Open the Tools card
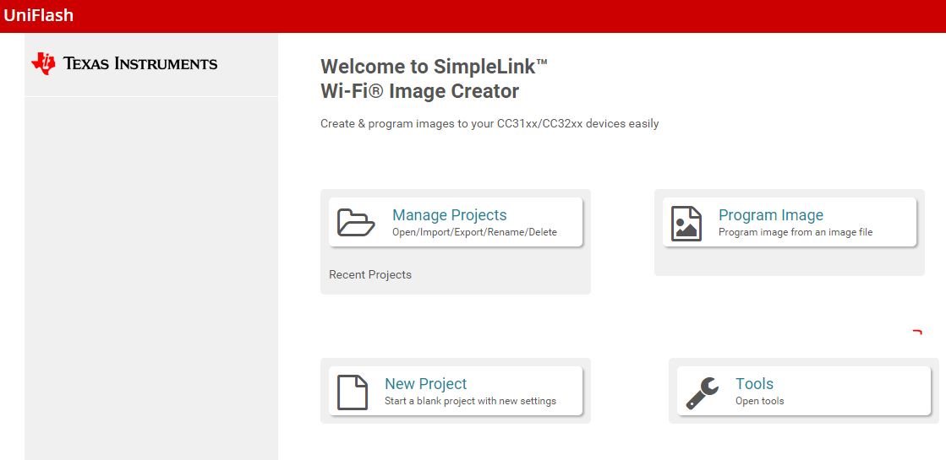The image size is (946, 460). tap(804, 390)
